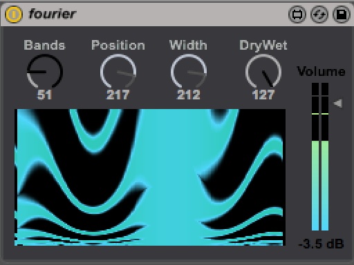Click the Position label text
354x265 pixels.
118,45
